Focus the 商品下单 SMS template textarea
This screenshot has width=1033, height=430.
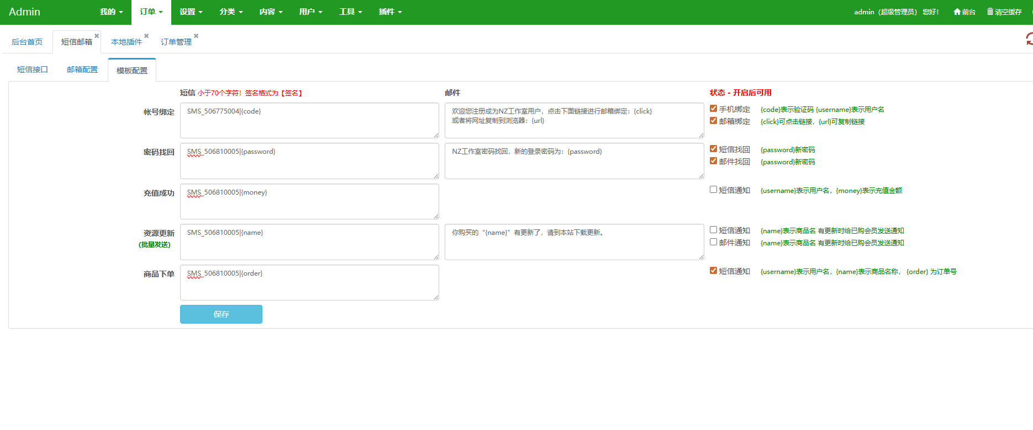309,282
